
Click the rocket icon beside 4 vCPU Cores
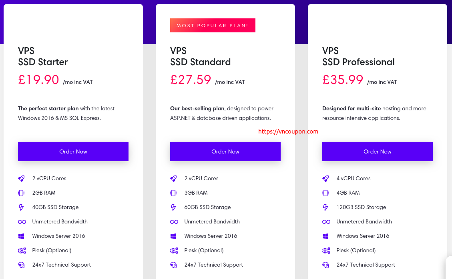click(326, 179)
